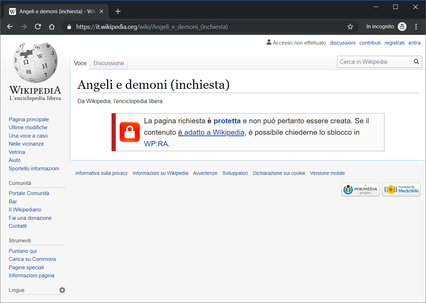Click 'entra' to log in
426x303 pixels.
coord(414,43)
